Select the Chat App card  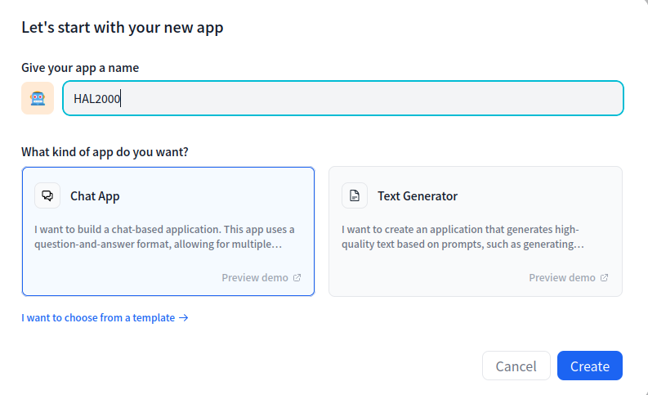[x=168, y=231]
